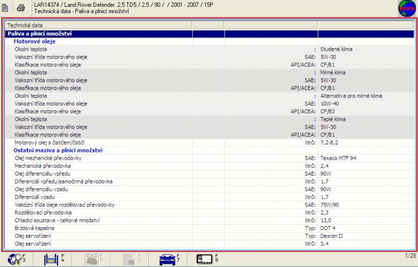Click the printer icon to print data
Viewport: 418px width, 267px height.
[x=21, y=7]
